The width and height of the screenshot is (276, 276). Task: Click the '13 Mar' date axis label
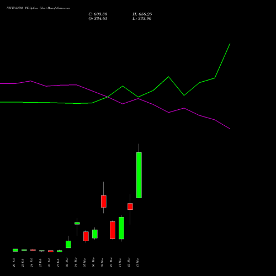[138, 262]
